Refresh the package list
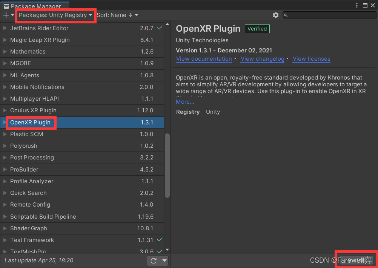The width and height of the screenshot is (378, 268). click(x=153, y=260)
